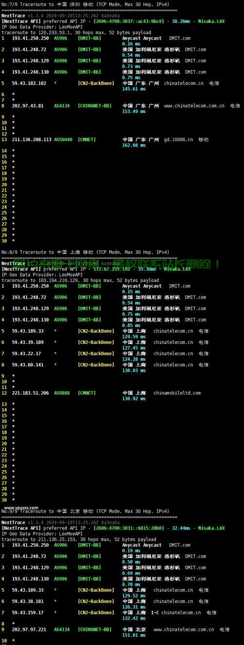244x645 pixels.
Task: Select the hop IP 59.43.39.189
Action: (x=28, y=342)
